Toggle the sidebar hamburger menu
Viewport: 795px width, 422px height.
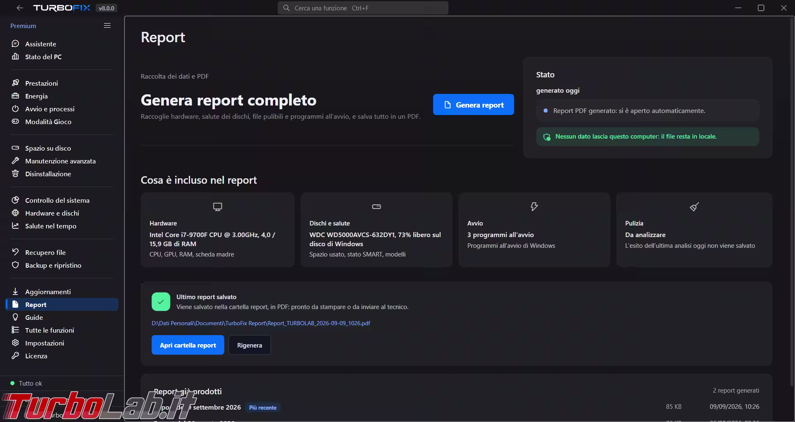click(x=107, y=26)
